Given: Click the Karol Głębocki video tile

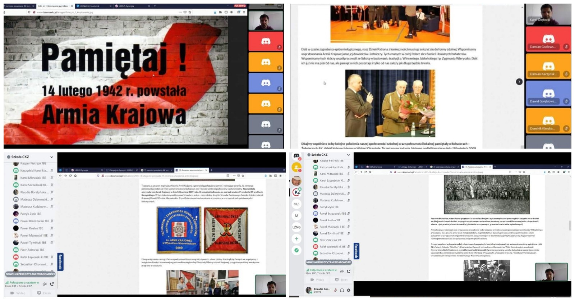Looking at the screenshot, I should point(548,14).
